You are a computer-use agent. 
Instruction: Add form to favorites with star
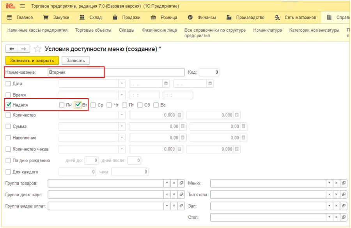pos(37,49)
